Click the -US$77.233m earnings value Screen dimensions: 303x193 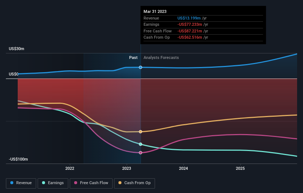(190, 24)
